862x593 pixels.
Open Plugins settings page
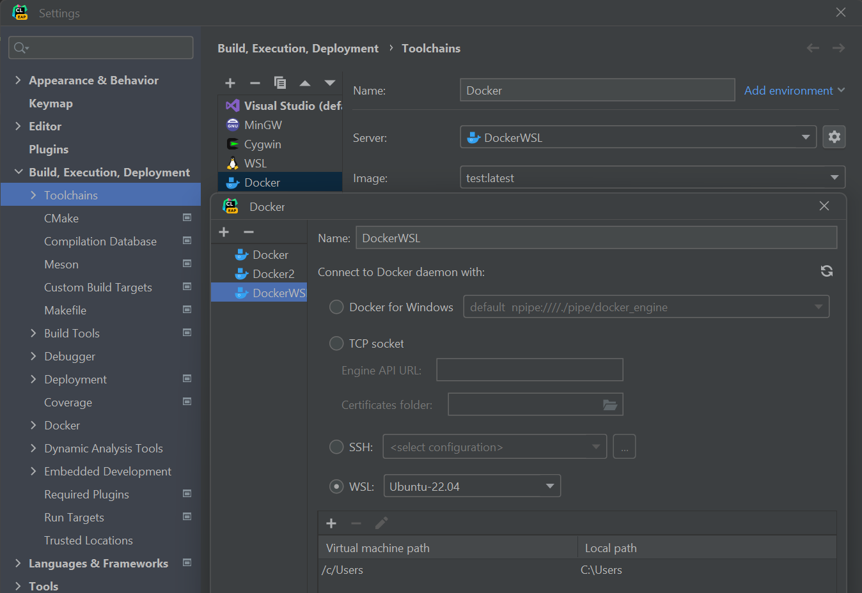point(49,150)
